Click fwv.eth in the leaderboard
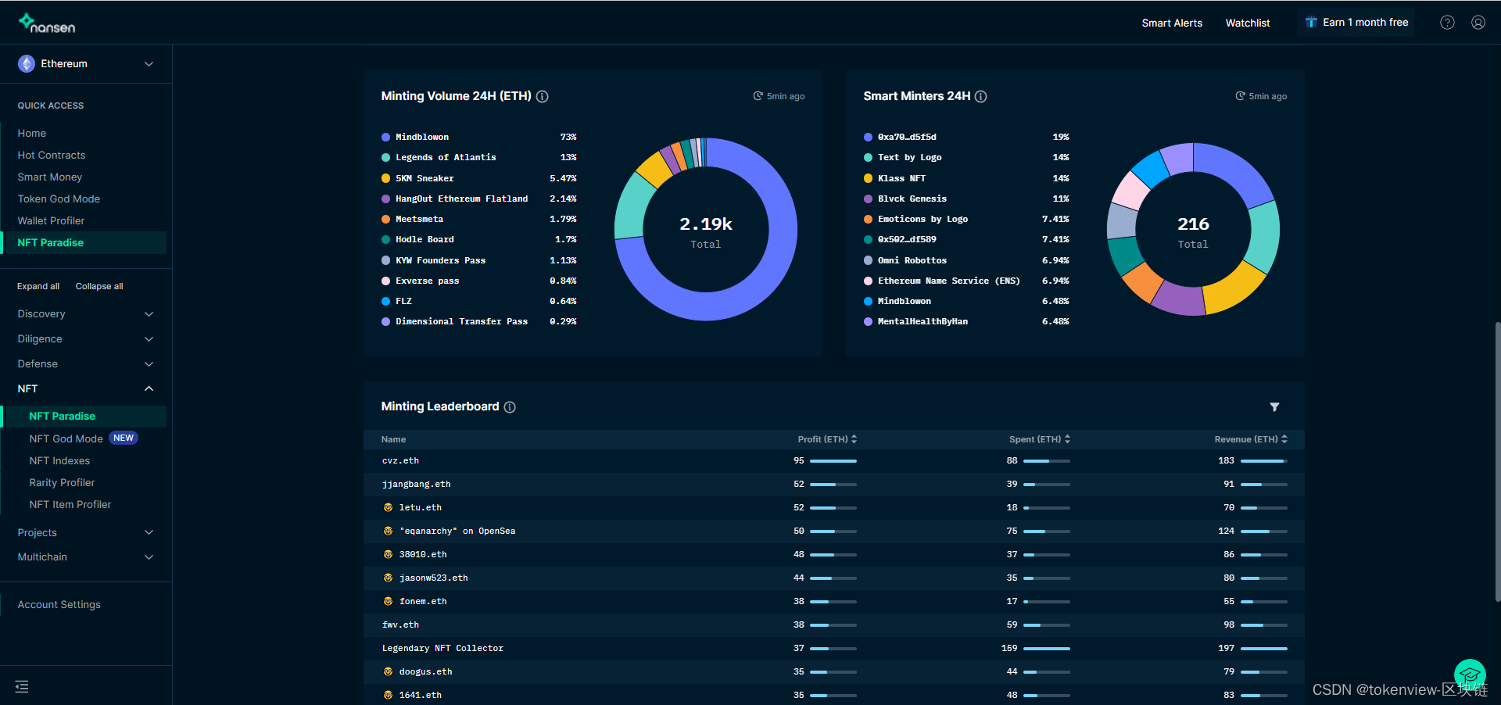1501x705 pixels. coord(400,625)
